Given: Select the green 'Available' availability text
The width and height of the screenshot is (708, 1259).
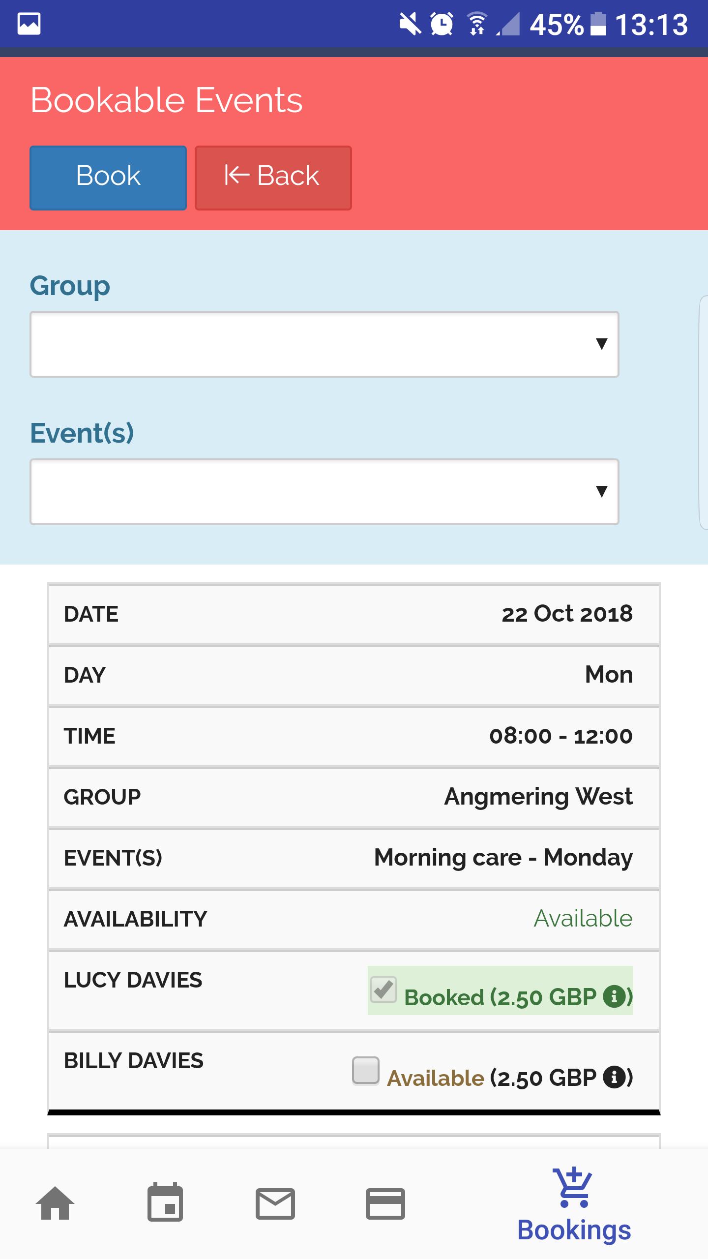Looking at the screenshot, I should 583,919.
